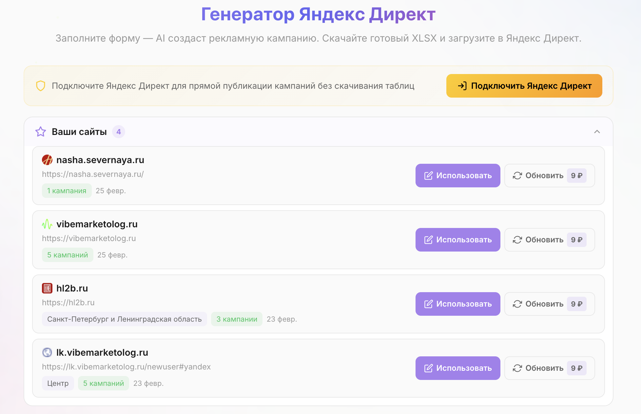Screen dimensions: 641x414
Task: Refresh nasha.severnaya.ru via Обновить
Action: [550, 176]
